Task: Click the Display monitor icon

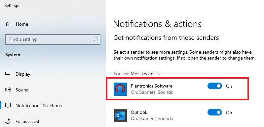Action: (x=8, y=74)
